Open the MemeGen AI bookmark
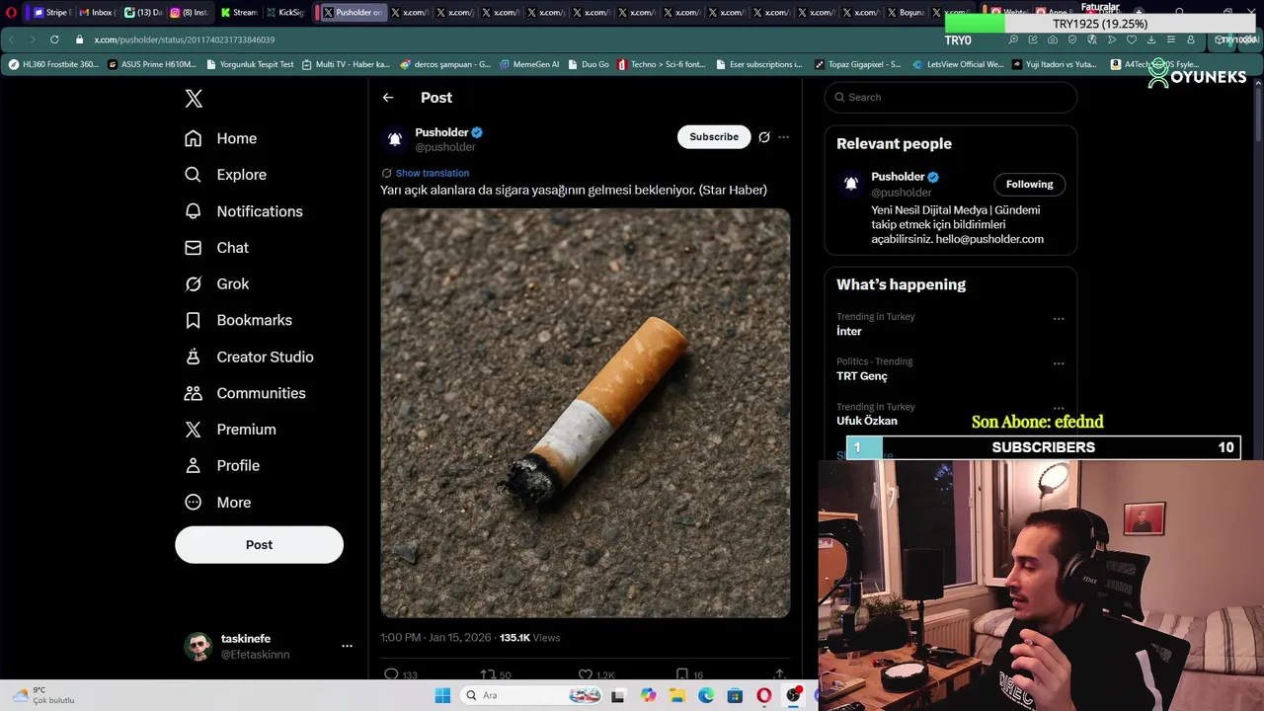 pyautogui.click(x=529, y=64)
